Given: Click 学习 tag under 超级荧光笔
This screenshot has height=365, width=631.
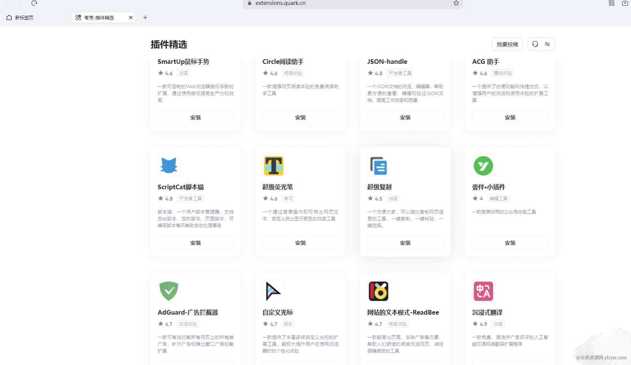Looking at the screenshot, I should 289,198.
